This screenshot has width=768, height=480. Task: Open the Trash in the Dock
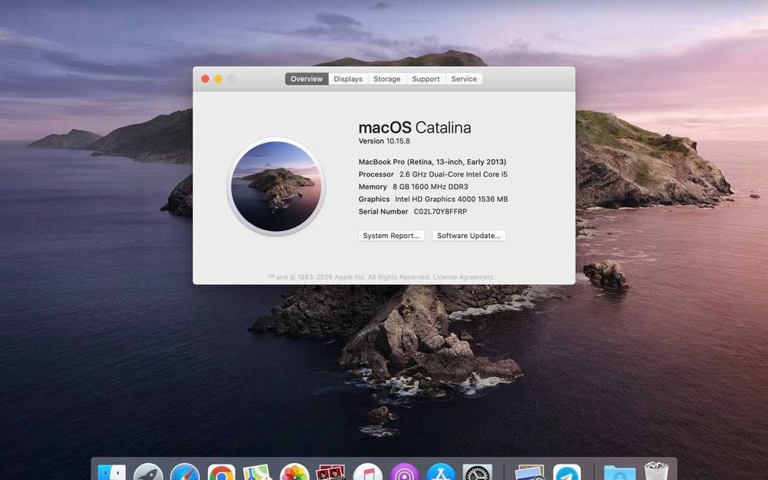[657, 472]
